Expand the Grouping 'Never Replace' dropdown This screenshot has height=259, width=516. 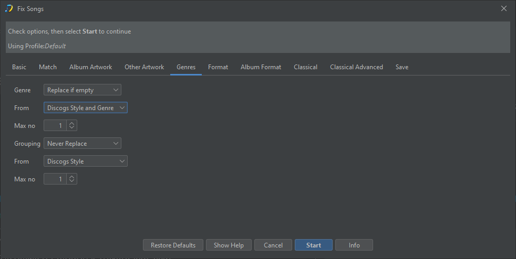pyautogui.click(x=82, y=144)
